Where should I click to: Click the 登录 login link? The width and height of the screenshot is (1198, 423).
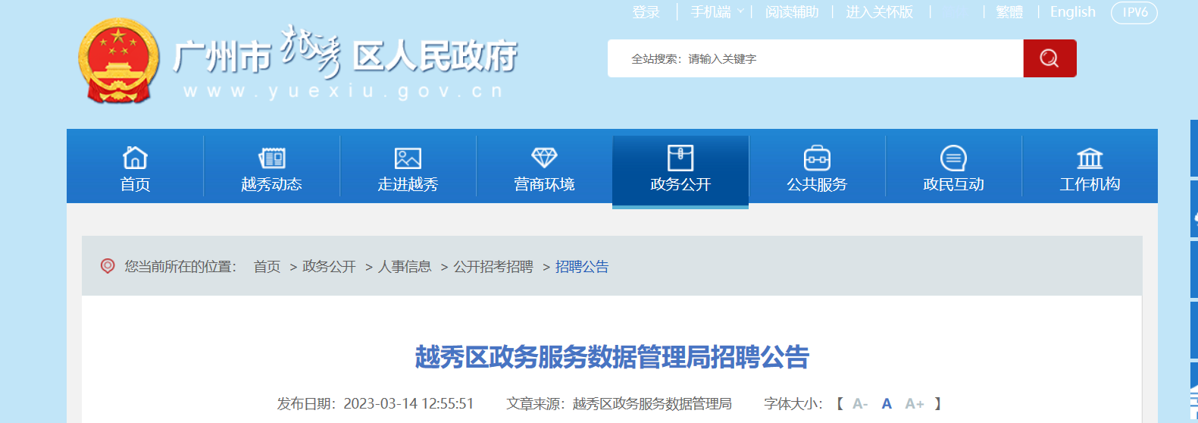[x=646, y=12]
